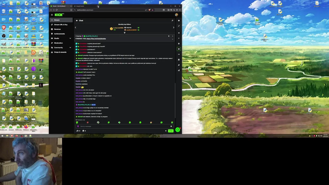Expand the Studio sidebar section
Viewport: 329px width, 185px height.
70,38
